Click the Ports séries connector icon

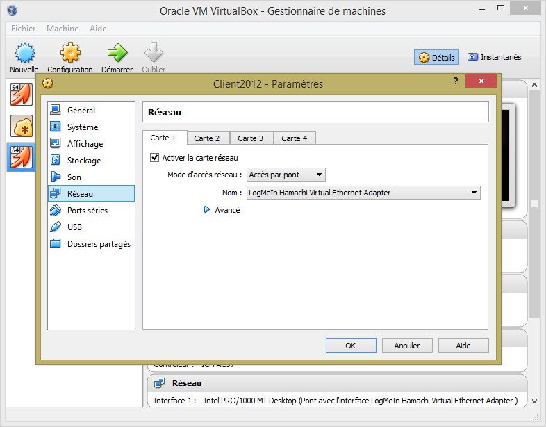(x=56, y=210)
